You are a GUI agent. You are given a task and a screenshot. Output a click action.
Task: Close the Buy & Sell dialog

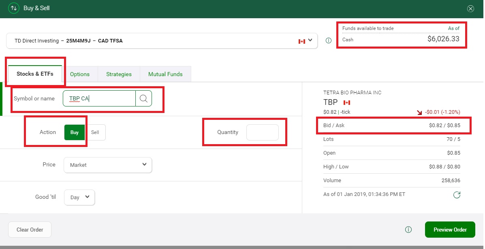pos(470,9)
